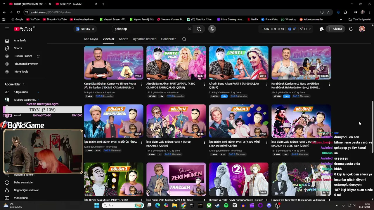Open Spotify from the taskbar
The image size is (374, 210).
(226, 205)
